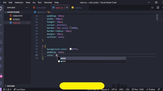Click line number 37 in the gutter
Screen dimensions: 163x91
coord(37,55)
